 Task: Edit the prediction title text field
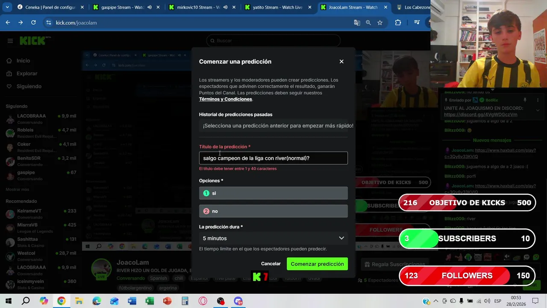273,158
